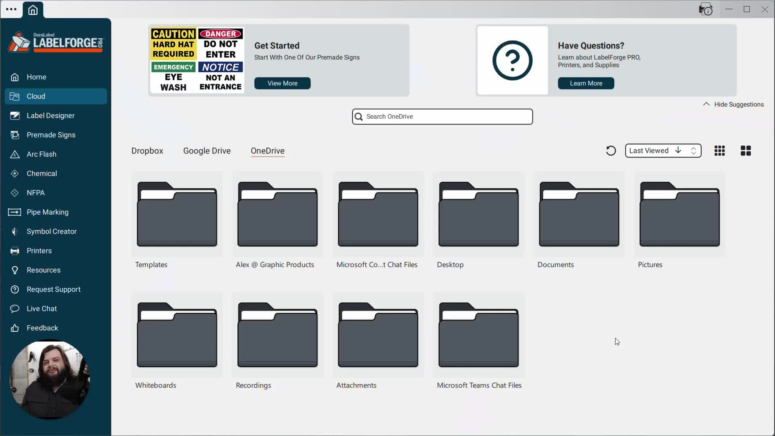Viewport: 775px width, 436px height.
Task: Select the Chemical sidebar item
Action: click(x=56, y=174)
